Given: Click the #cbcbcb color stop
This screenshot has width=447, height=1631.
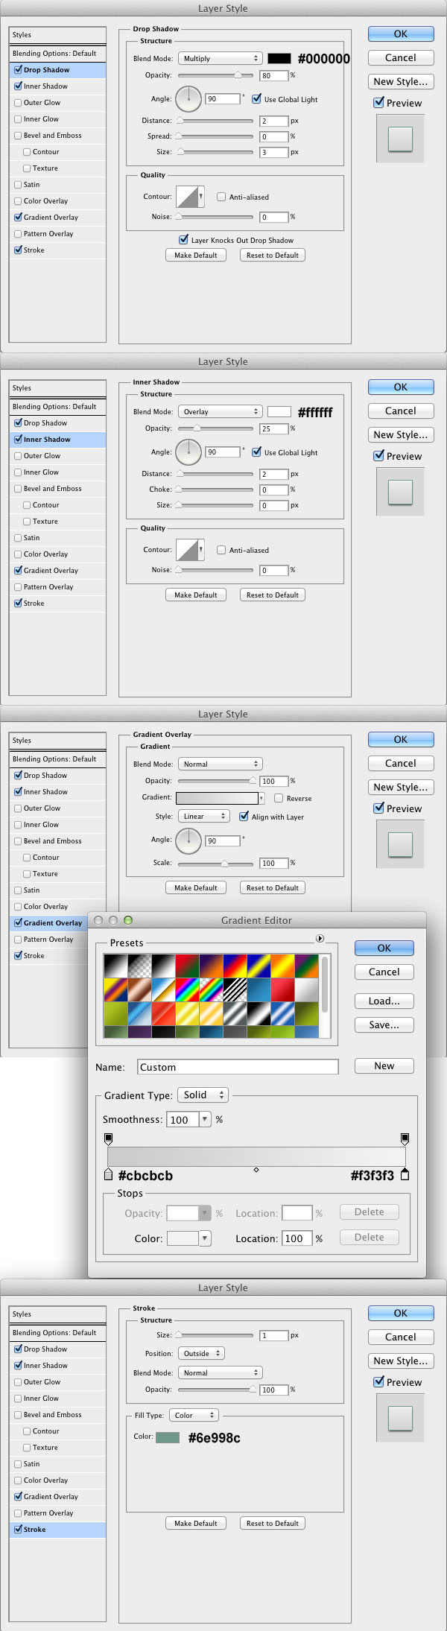Looking at the screenshot, I should coord(109,1175).
